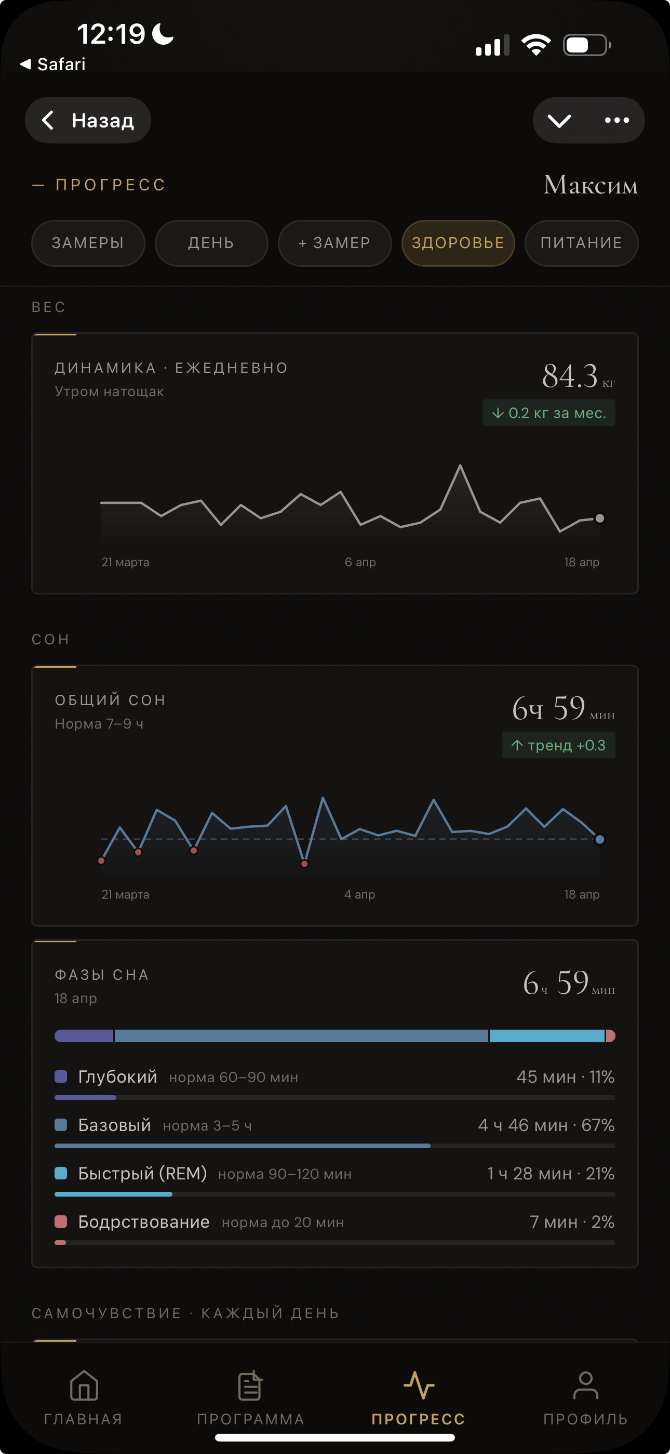The width and height of the screenshot is (670, 1454).
Task: Tap the green тренд +0.3 badge
Action: point(558,745)
